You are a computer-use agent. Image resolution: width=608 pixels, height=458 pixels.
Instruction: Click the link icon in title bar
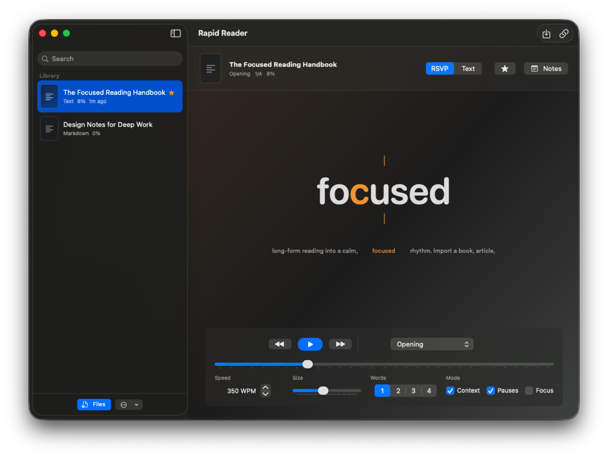point(564,34)
